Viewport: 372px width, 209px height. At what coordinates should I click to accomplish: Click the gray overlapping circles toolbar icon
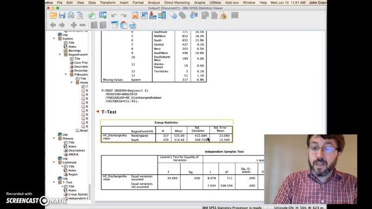[182, 16]
